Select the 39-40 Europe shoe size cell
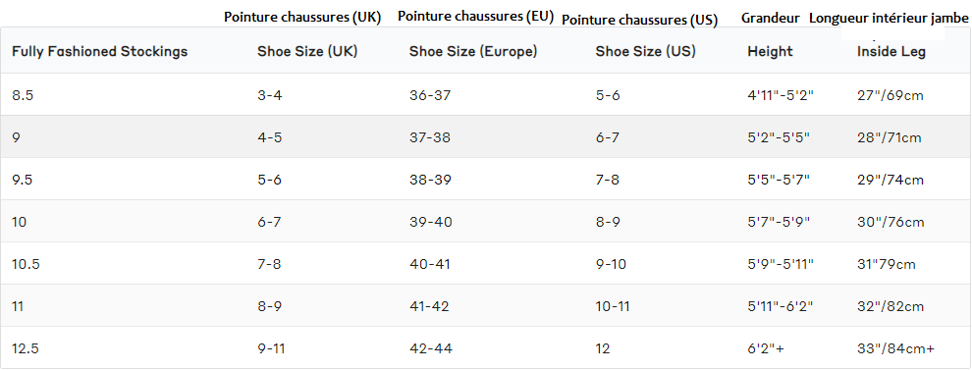The width and height of the screenshot is (972, 370). click(x=431, y=222)
